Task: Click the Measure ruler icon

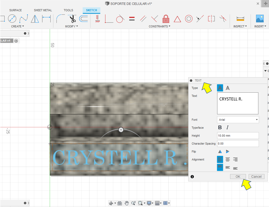Action: [x=240, y=19]
